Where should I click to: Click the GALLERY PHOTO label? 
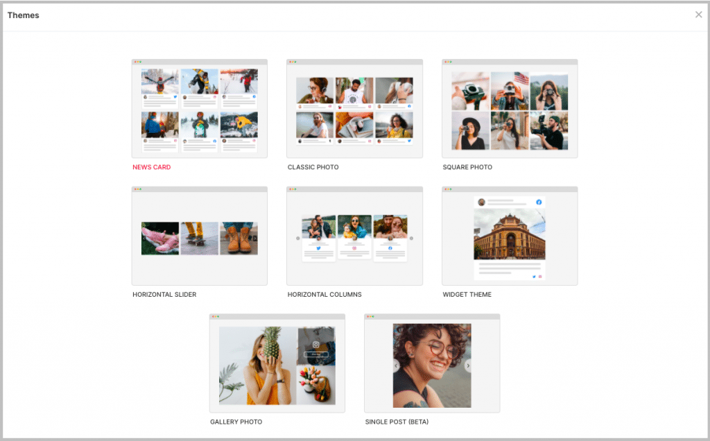click(x=236, y=422)
